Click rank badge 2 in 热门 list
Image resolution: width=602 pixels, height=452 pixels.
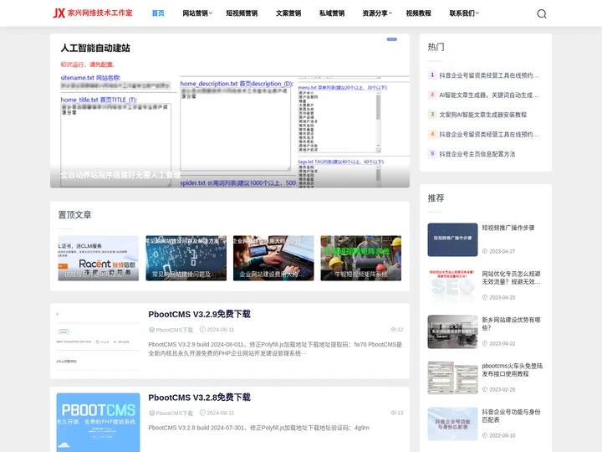432,95
